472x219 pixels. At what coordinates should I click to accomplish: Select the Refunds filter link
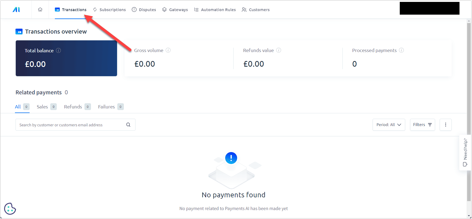click(73, 107)
